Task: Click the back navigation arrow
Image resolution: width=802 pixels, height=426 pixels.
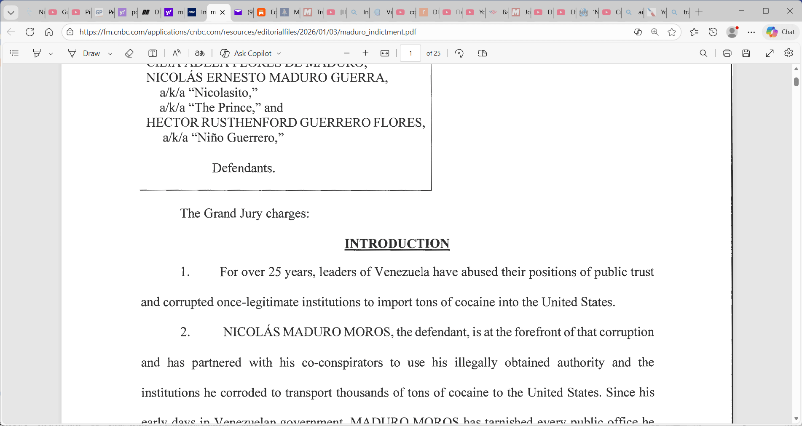Action: (x=11, y=32)
